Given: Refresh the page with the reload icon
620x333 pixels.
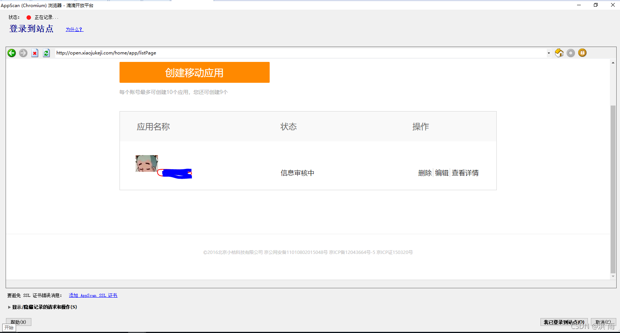Looking at the screenshot, I should (46, 53).
